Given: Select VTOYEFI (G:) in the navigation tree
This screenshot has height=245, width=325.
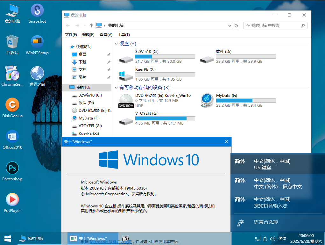Looking at the screenshot, I should pos(90,126).
